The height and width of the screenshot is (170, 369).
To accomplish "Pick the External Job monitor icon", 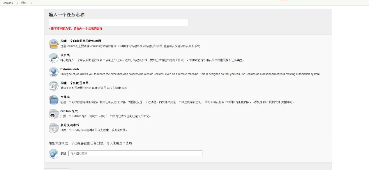I will [x=54, y=72].
